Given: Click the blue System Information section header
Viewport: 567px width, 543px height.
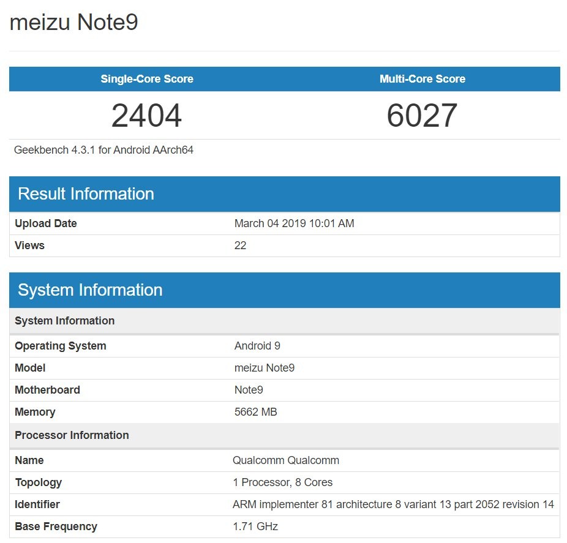Looking at the screenshot, I should (x=285, y=290).
